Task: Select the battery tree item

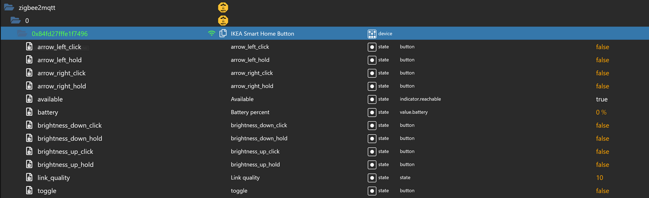Action: (x=48, y=112)
